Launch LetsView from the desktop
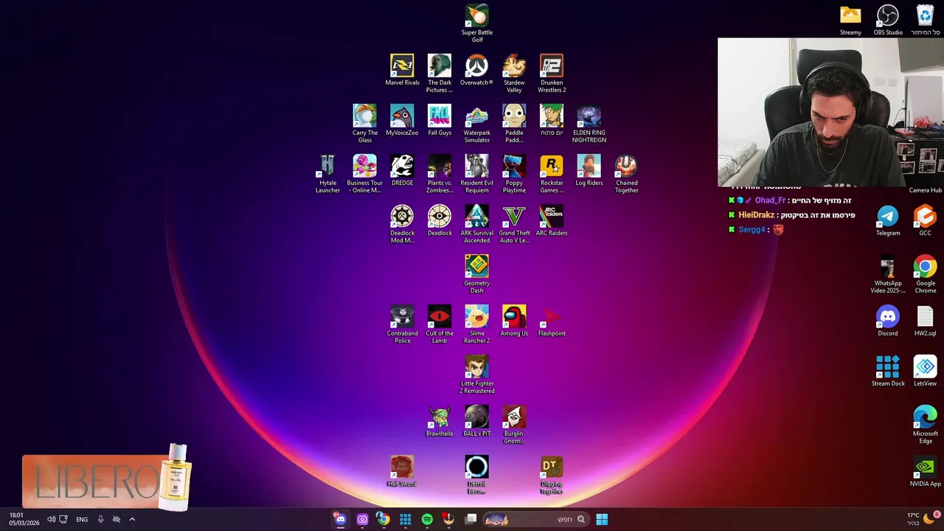The height and width of the screenshot is (531, 944). coord(925,371)
